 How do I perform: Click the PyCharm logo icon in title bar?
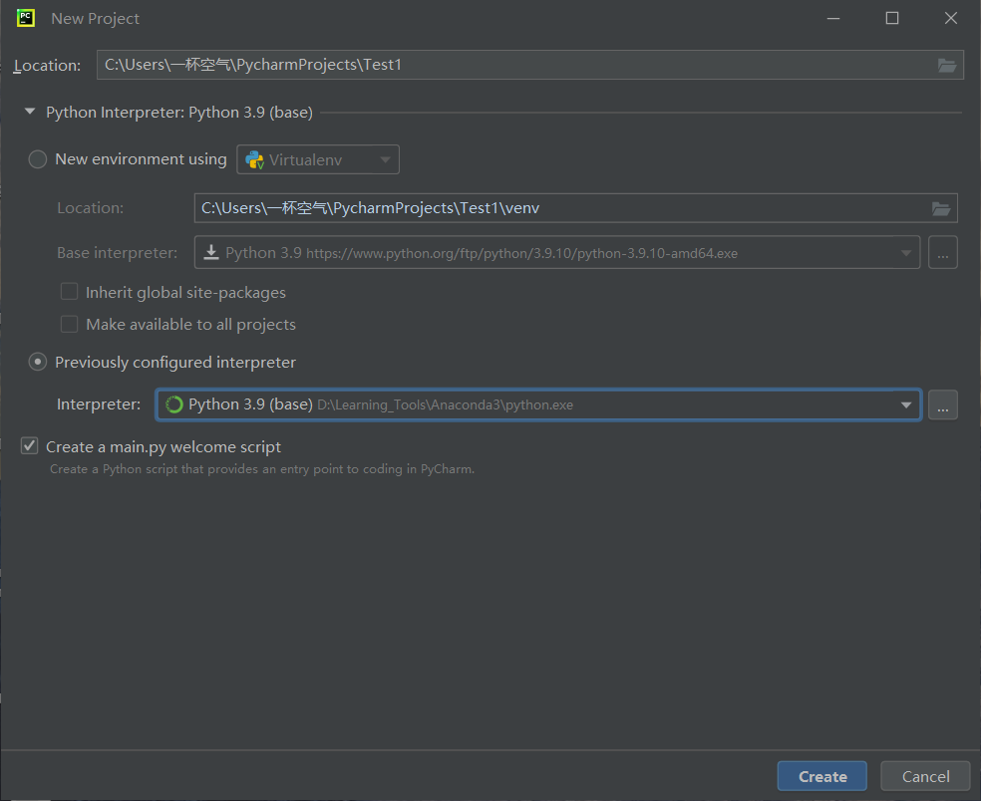26,18
